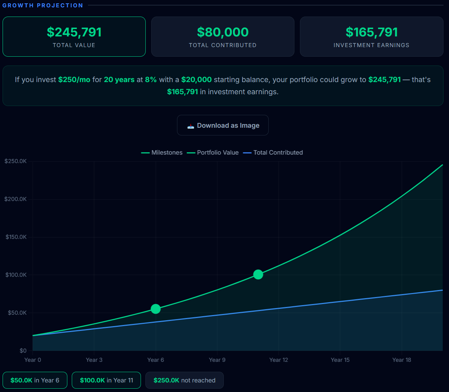Image resolution: width=449 pixels, height=392 pixels.
Task: Expand the $50.0K in Year 6 milestone badge
Action: [35, 380]
